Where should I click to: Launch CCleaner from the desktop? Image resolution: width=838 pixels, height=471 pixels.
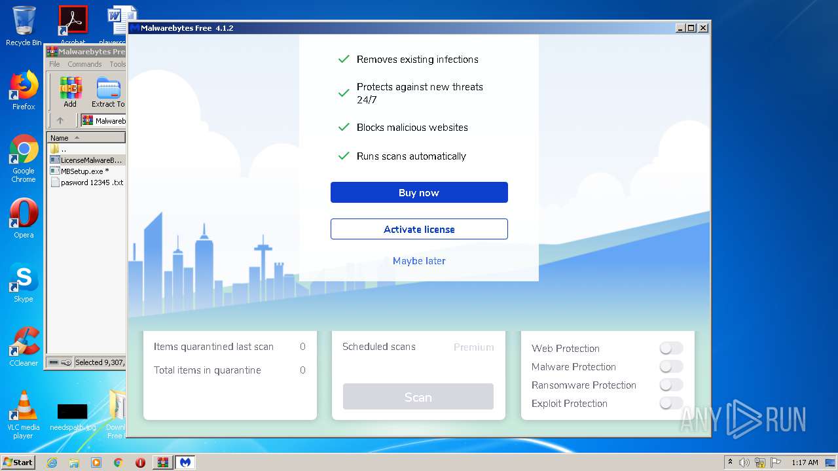[24, 347]
